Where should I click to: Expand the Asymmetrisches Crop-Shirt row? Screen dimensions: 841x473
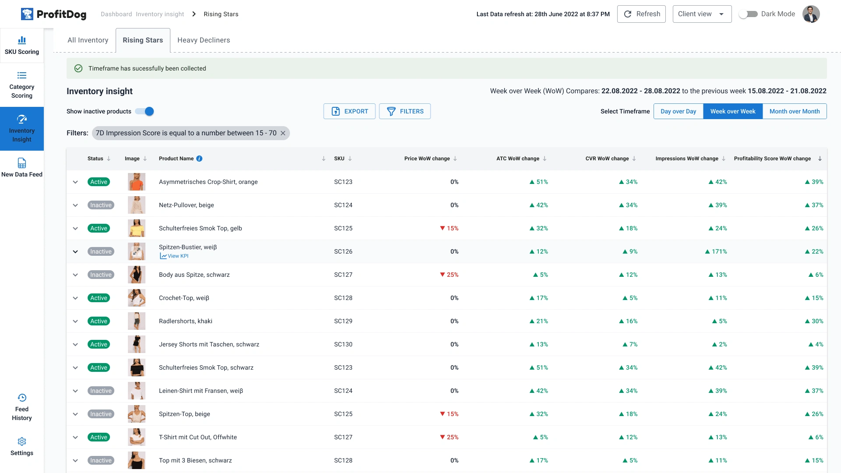75,182
